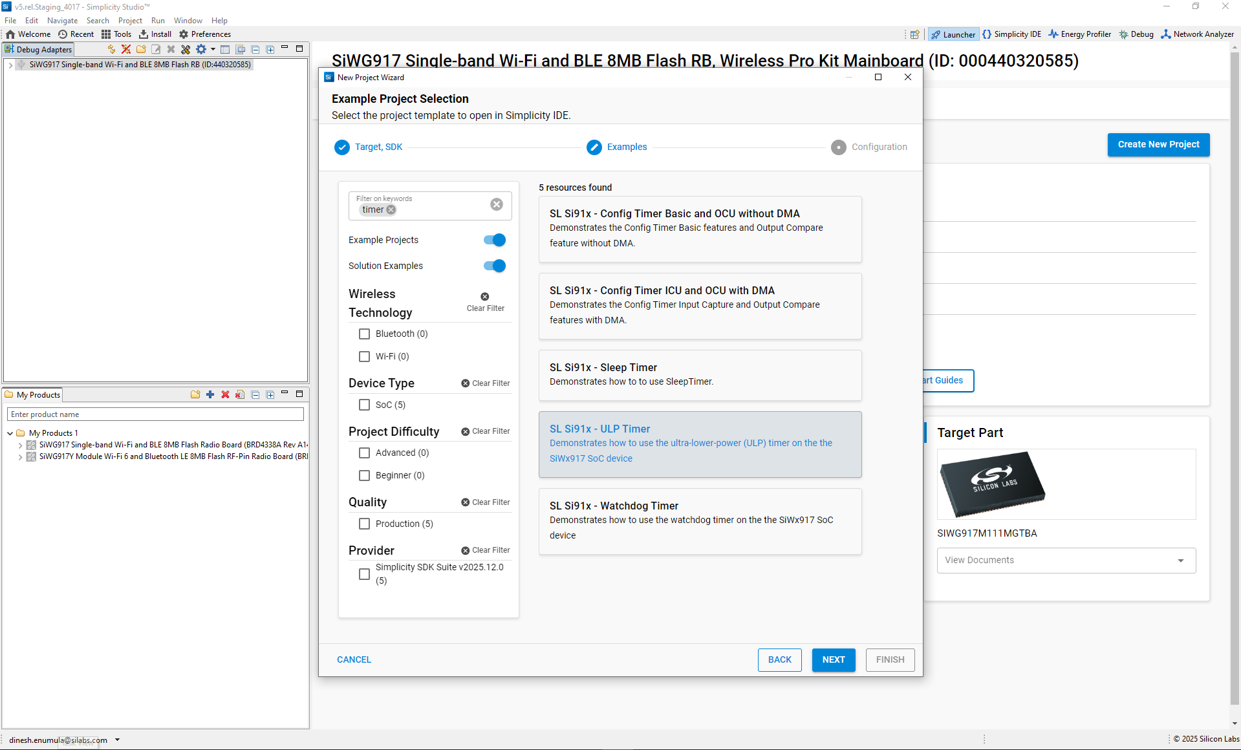Expand the SiWG917 debug adapter node
Viewport: 1241px width, 750px height.
10,65
